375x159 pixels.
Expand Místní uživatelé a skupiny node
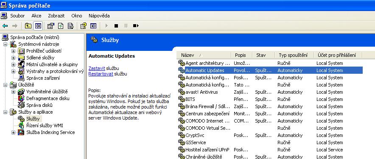[x=14, y=64]
